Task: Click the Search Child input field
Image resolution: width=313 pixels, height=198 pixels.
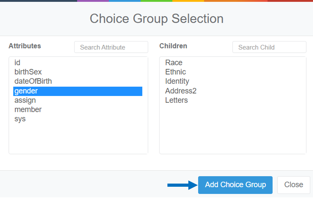Action: point(269,47)
